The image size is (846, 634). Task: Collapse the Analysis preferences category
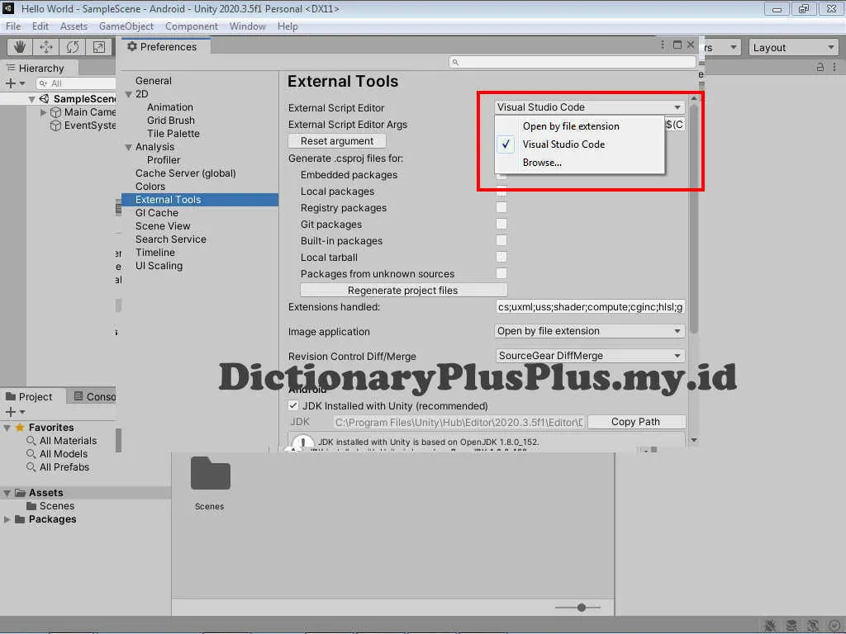pos(128,147)
